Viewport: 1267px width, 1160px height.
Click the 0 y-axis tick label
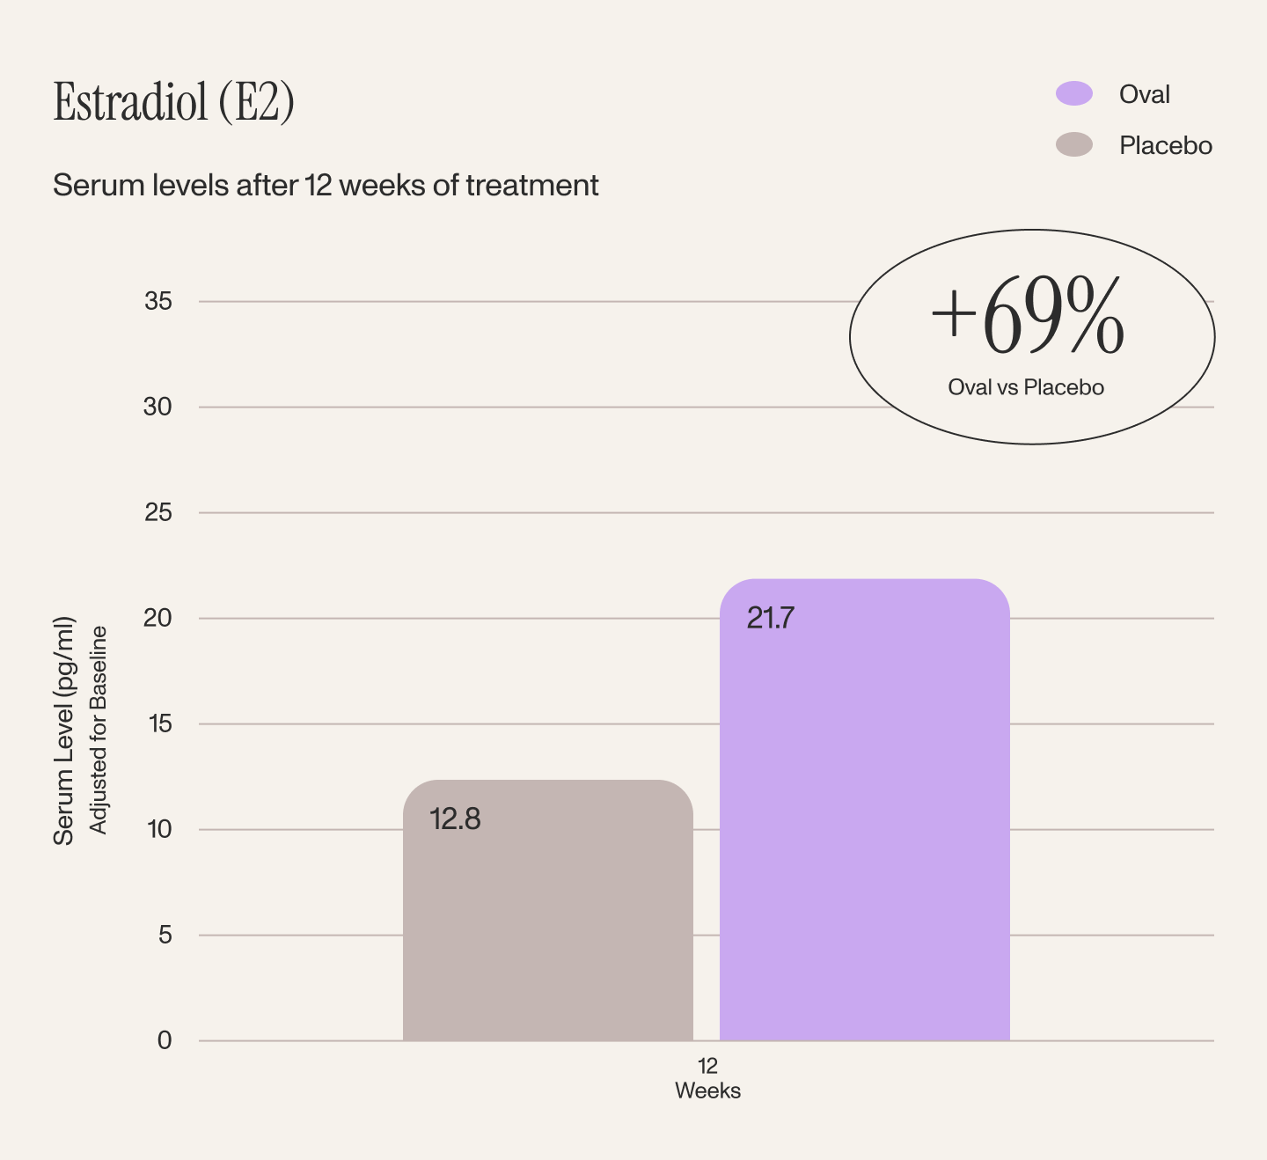(165, 1040)
